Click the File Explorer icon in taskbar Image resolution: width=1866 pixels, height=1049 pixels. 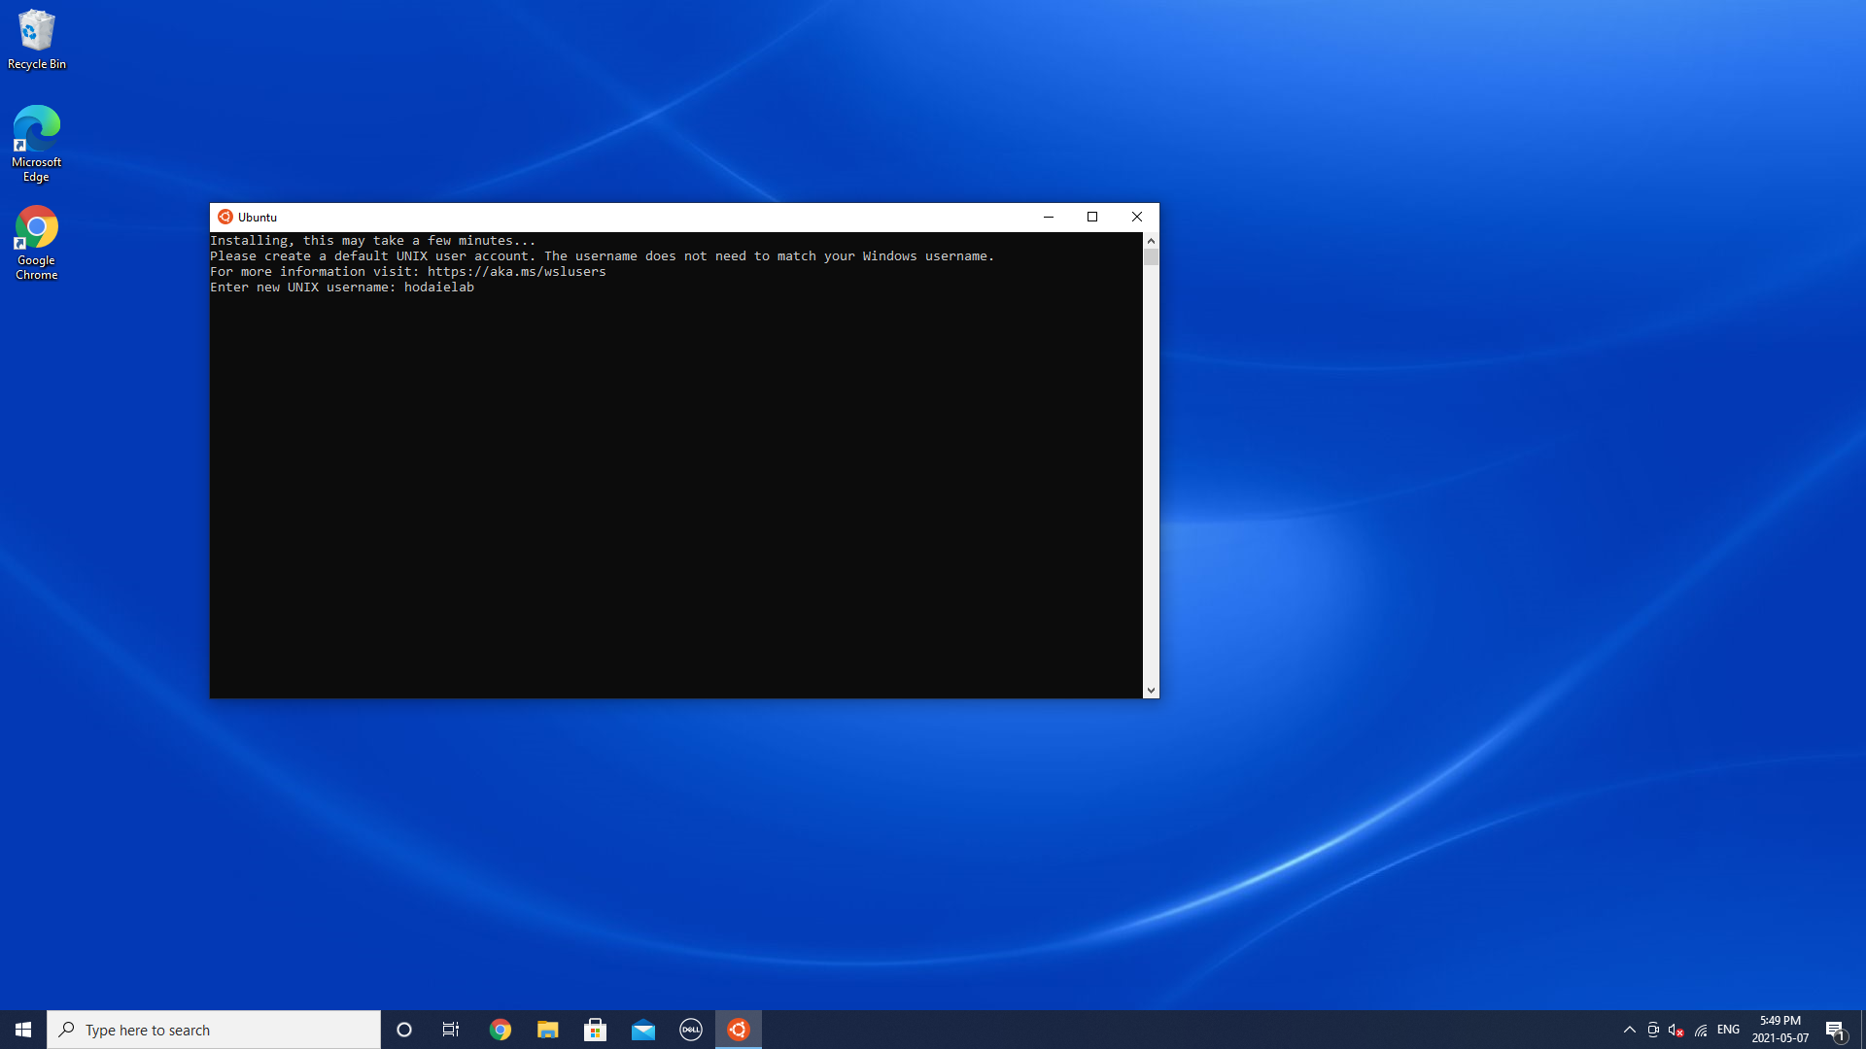[x=547, y=1029]
